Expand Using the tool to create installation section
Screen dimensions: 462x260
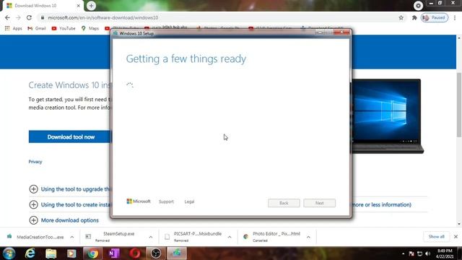tap(70, 204)
